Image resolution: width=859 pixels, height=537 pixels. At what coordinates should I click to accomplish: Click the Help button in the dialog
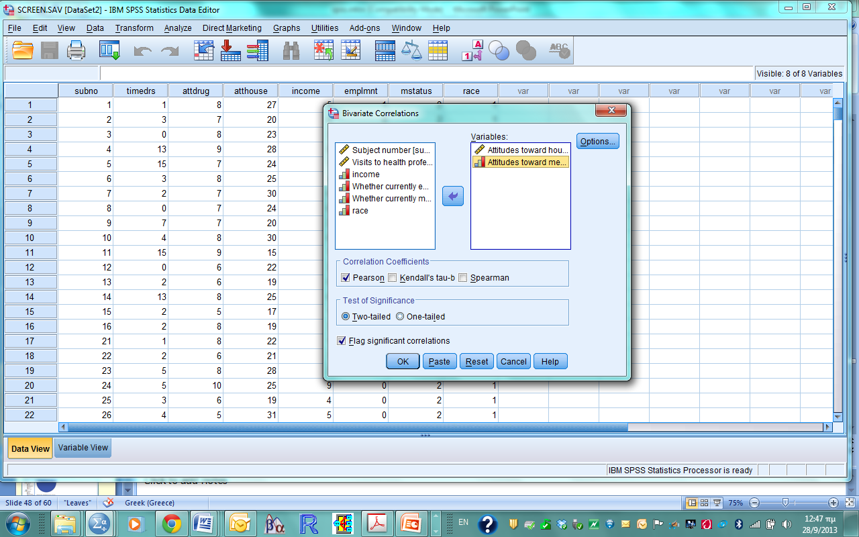pos(550,361)
